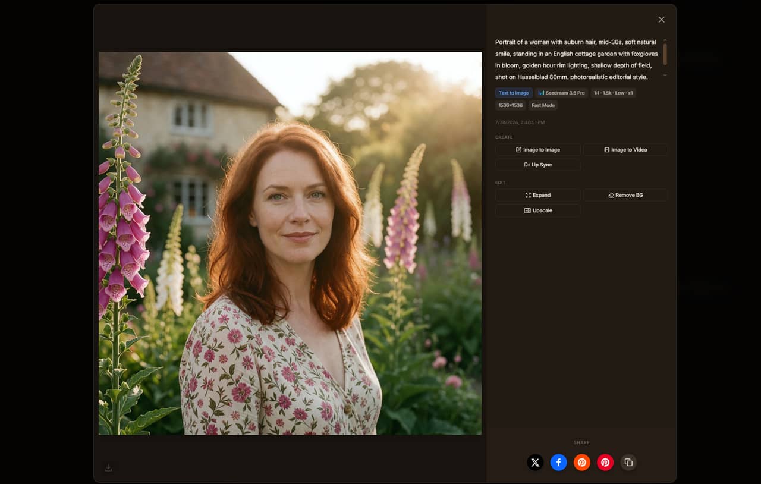Click the prompt description text
The image size is (761, 484).
577,59
